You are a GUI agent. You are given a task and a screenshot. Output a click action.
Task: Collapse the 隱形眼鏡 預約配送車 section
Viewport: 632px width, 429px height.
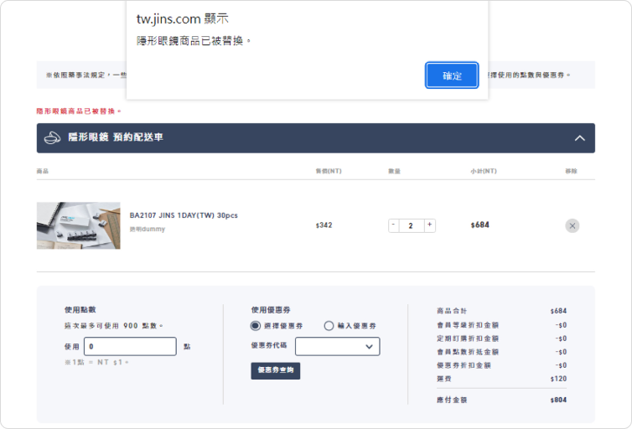point(579,137)
